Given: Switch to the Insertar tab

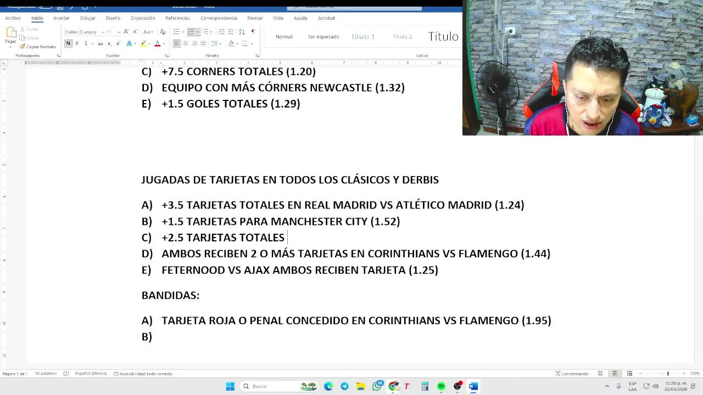Looking at the screenshot, I should coord(62,18).
